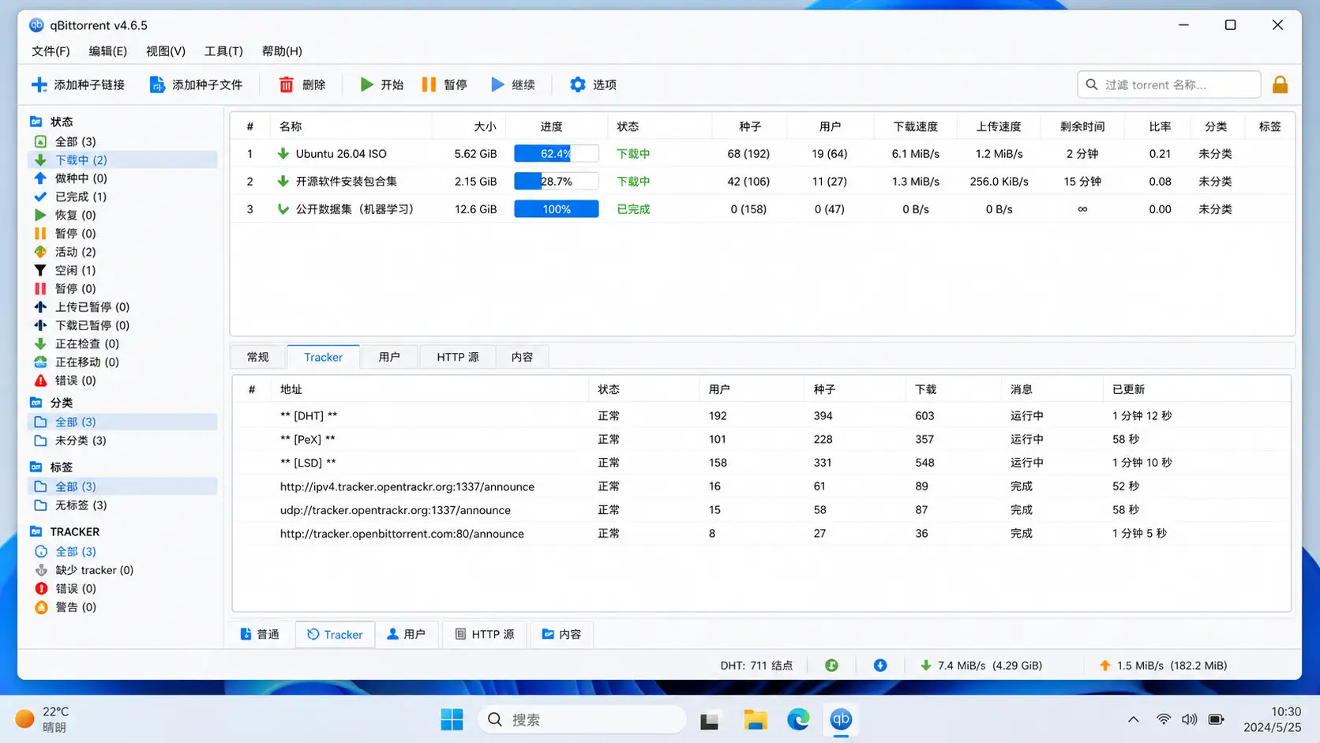
Task: Open the 视图(V) menu
Action: coord(166,51)
